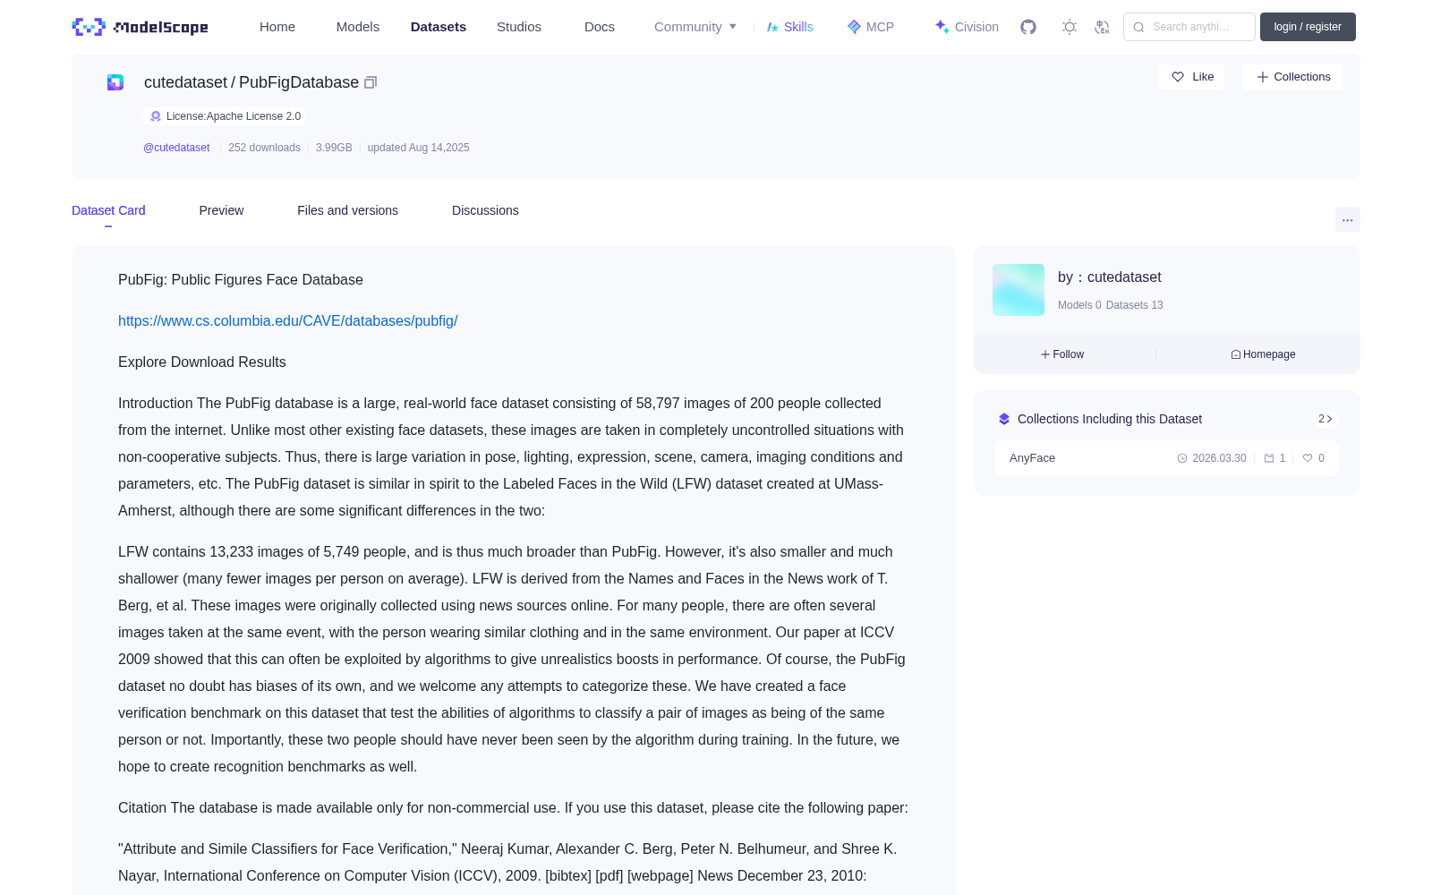Screen dimensions: 1432x895
Task: Open the @cutedataset profile link
Action: coord(176,148)
